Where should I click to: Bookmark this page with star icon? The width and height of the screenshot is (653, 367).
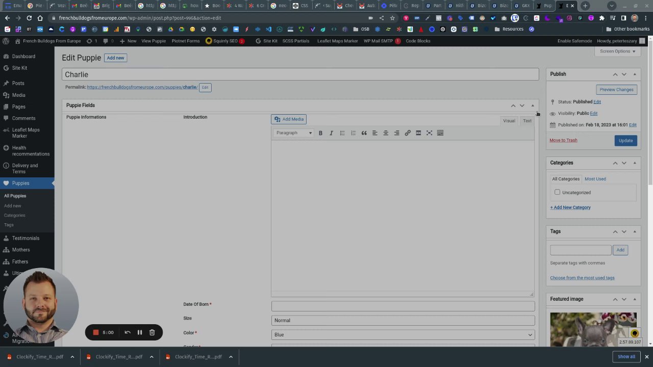click(x=392, y=18)
